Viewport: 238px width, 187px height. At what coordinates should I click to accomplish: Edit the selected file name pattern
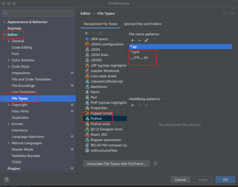[x=146, y=40]
